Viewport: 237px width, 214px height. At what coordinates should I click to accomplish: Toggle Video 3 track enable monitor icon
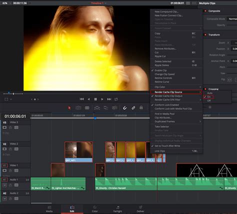[4, 127]
